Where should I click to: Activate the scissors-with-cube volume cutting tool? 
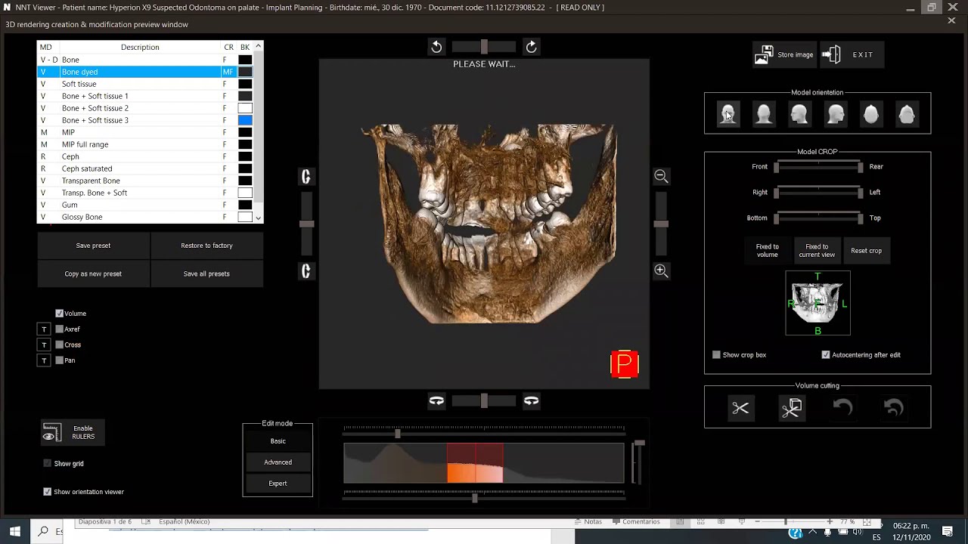click(792, 409)
